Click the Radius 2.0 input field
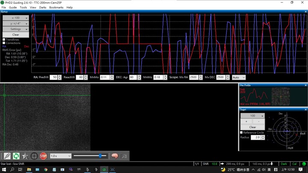Image resolution: width=308 pixels, height=173 pixels. (x=256, y=138)
